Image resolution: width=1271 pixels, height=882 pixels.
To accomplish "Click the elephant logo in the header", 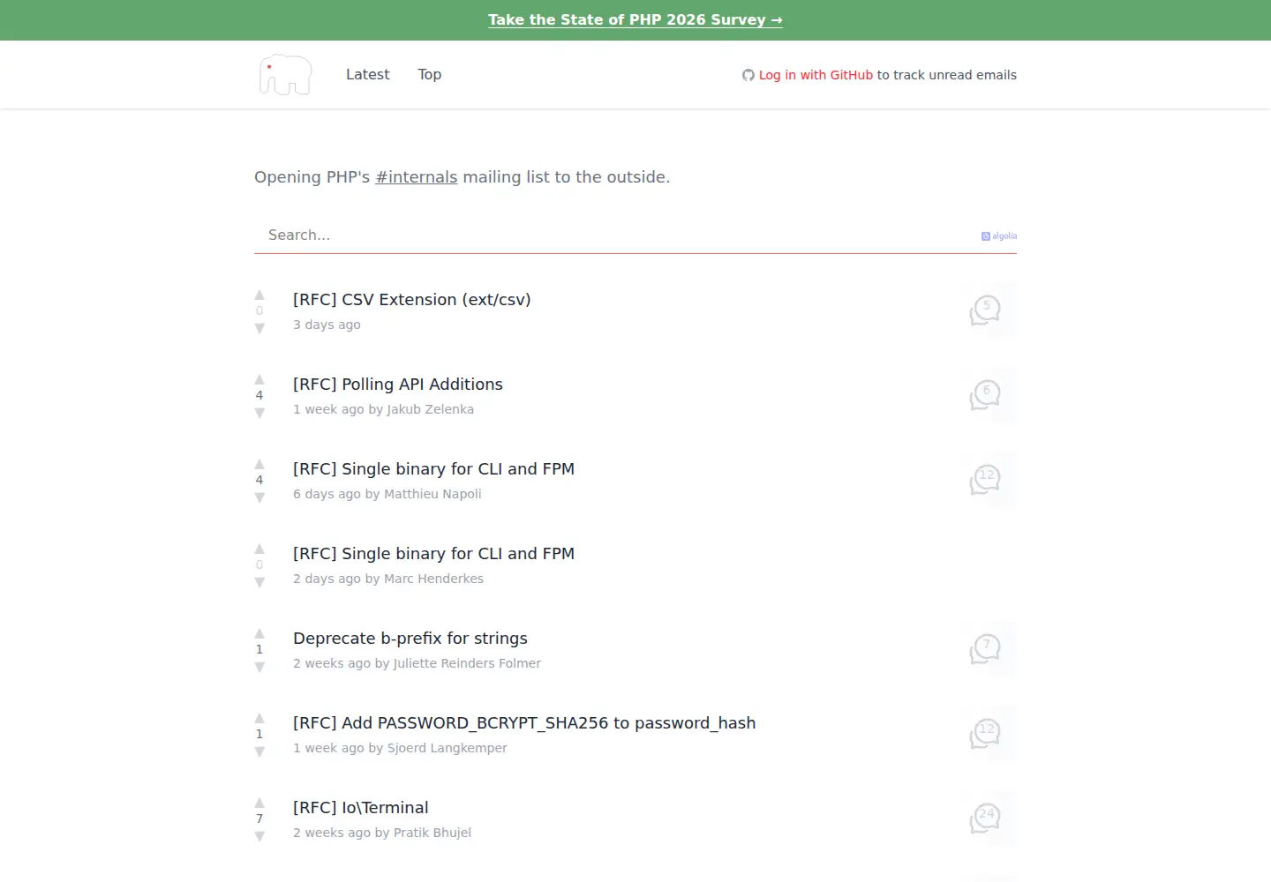I will click(285, 75).
